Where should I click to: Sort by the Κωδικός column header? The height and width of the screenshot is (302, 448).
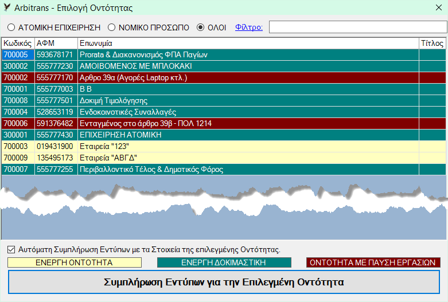pyautogui.click(x=18, y=44)
